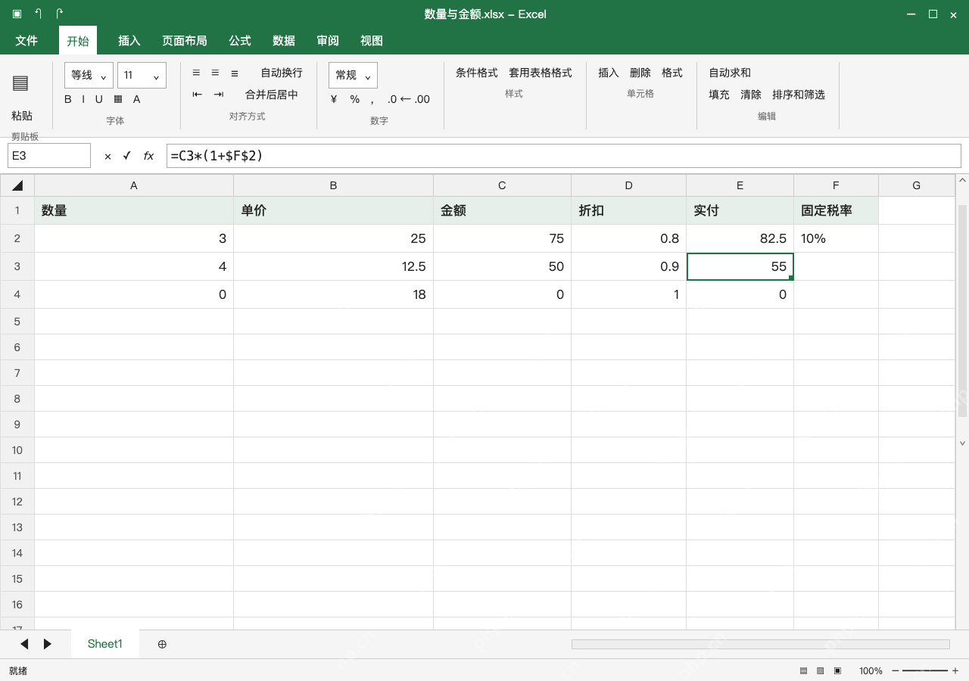Apply percent style format
The image size is (969, 681).
coord(354,99)
